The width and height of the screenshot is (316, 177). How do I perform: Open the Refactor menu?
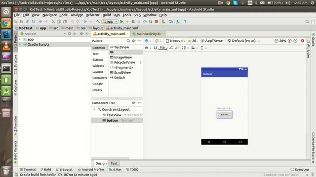point(92,15)
